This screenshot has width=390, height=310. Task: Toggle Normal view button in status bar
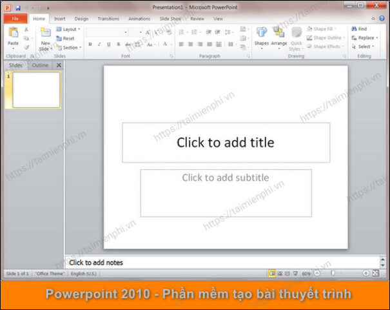coord(272,274)
